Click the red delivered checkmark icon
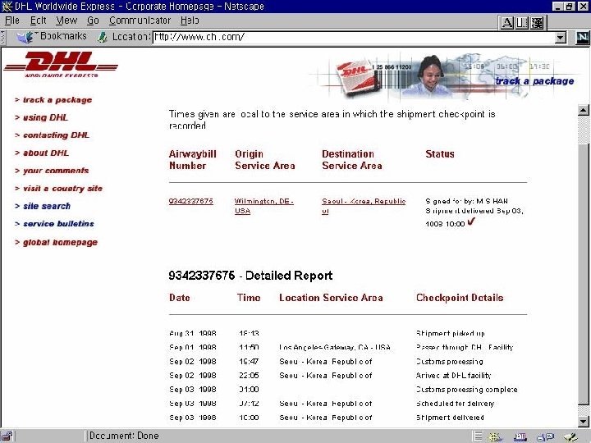The image size is (591, 443). (x=471, y=221)
